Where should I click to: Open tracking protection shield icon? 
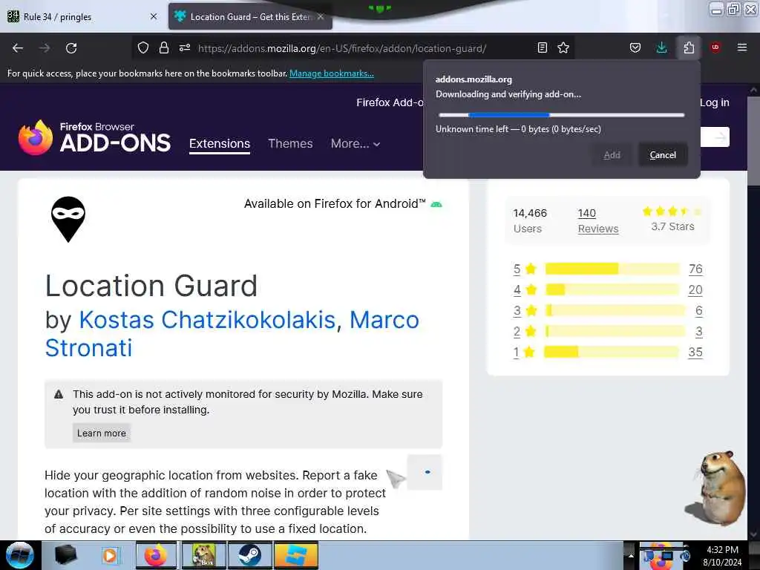(x=143, y=47)
